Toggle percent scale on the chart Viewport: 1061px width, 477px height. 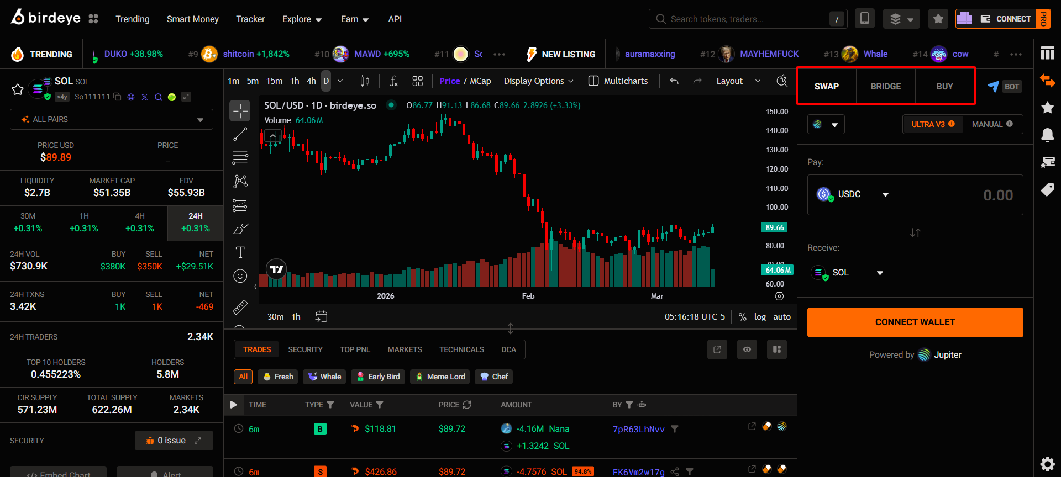(743, 317)
